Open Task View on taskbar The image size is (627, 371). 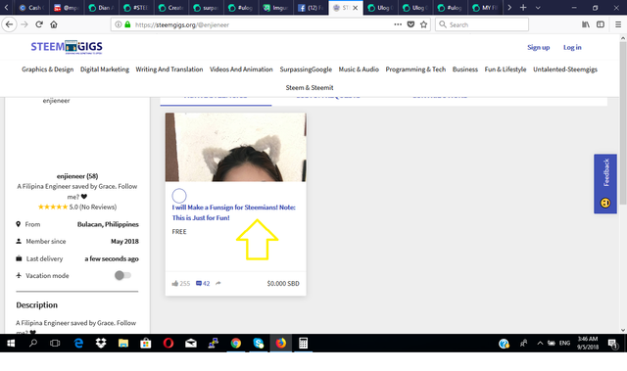55,343
